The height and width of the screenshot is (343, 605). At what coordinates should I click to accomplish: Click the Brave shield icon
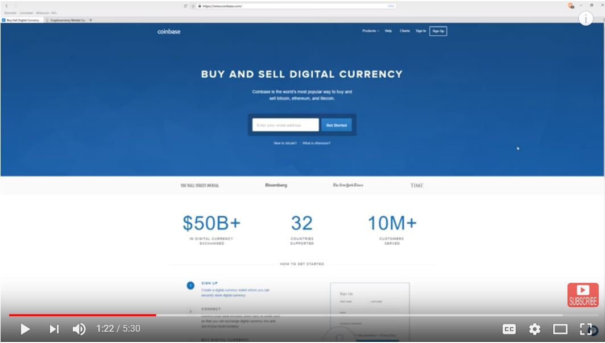click(571, 6)
